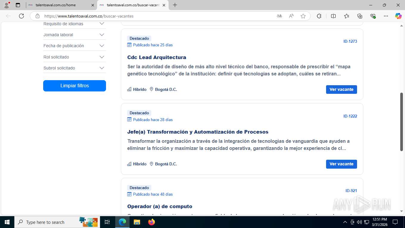This screenshot has width=405, height=228.
Task: Close the buscar-vacantes tab
Action: click(x=164, y=5)
